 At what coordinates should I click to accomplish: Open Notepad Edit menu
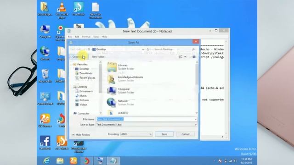pos(77,37)
